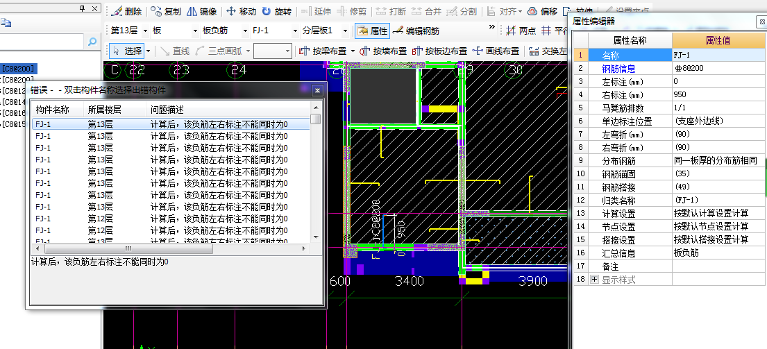Click the 两点 two-point axis tool
This screenshot has height=349, width=767.
(521, 31)
